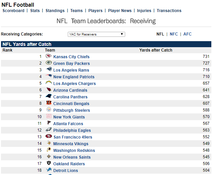Click the Lions' 504 yards value
213x175 pixels.
coord(206,170)
